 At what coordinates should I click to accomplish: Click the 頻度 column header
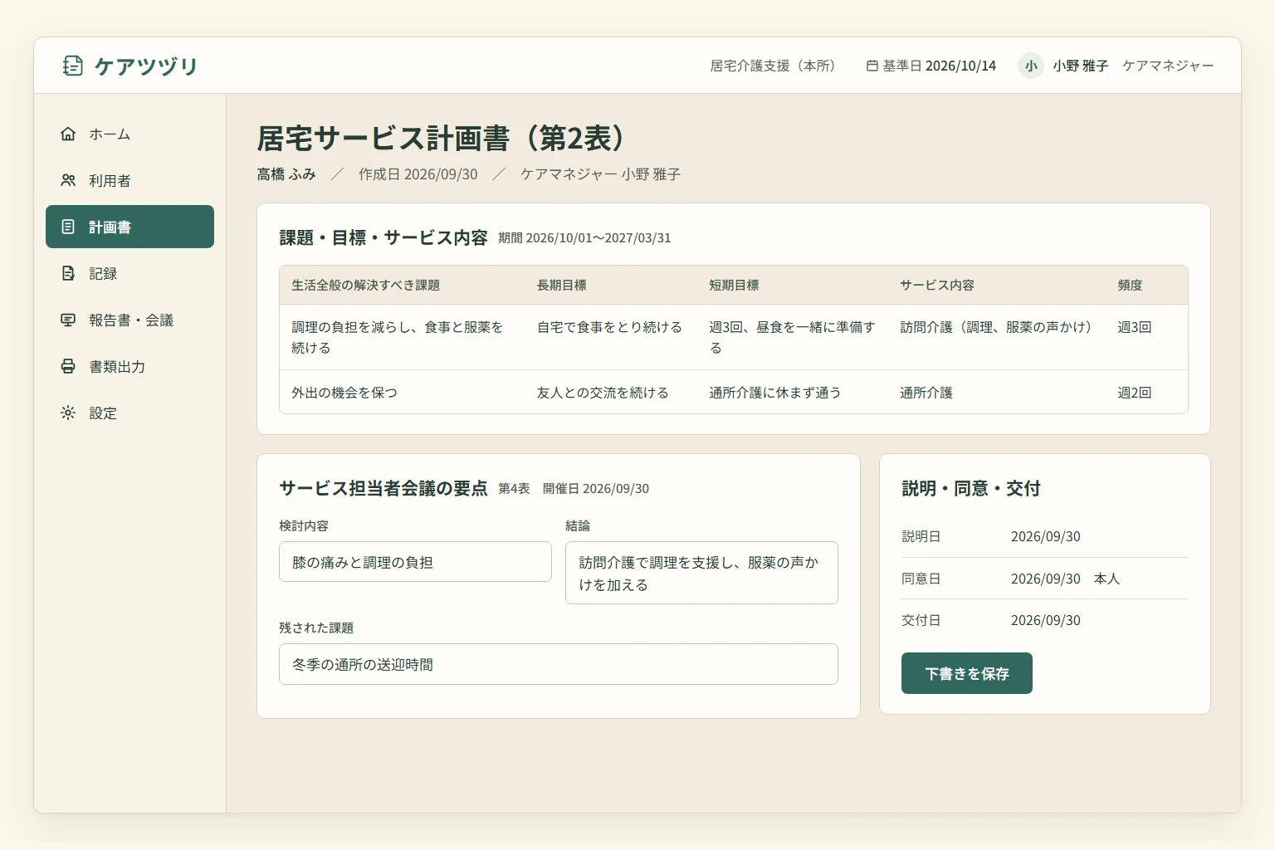1130,285
